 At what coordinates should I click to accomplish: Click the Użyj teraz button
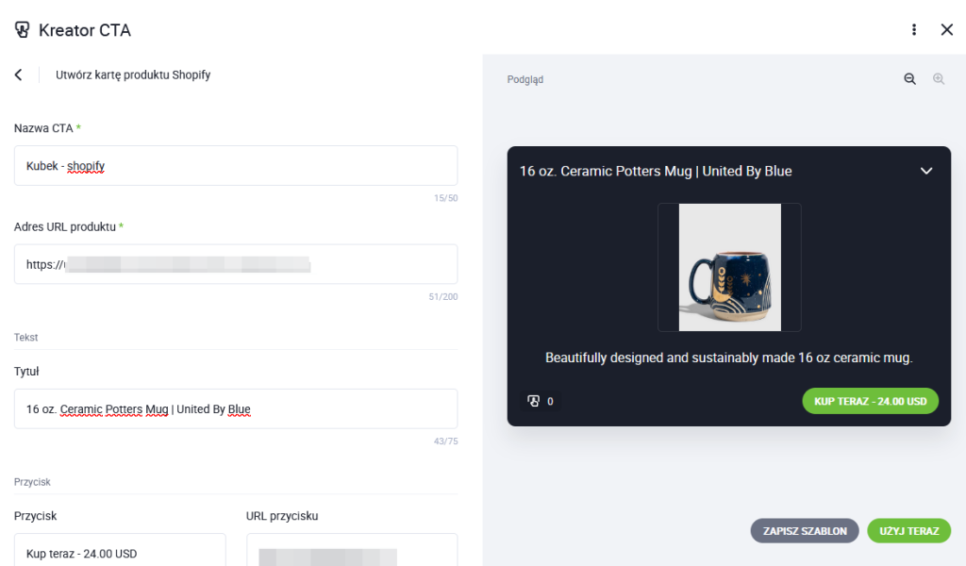(x=908, y=531)
